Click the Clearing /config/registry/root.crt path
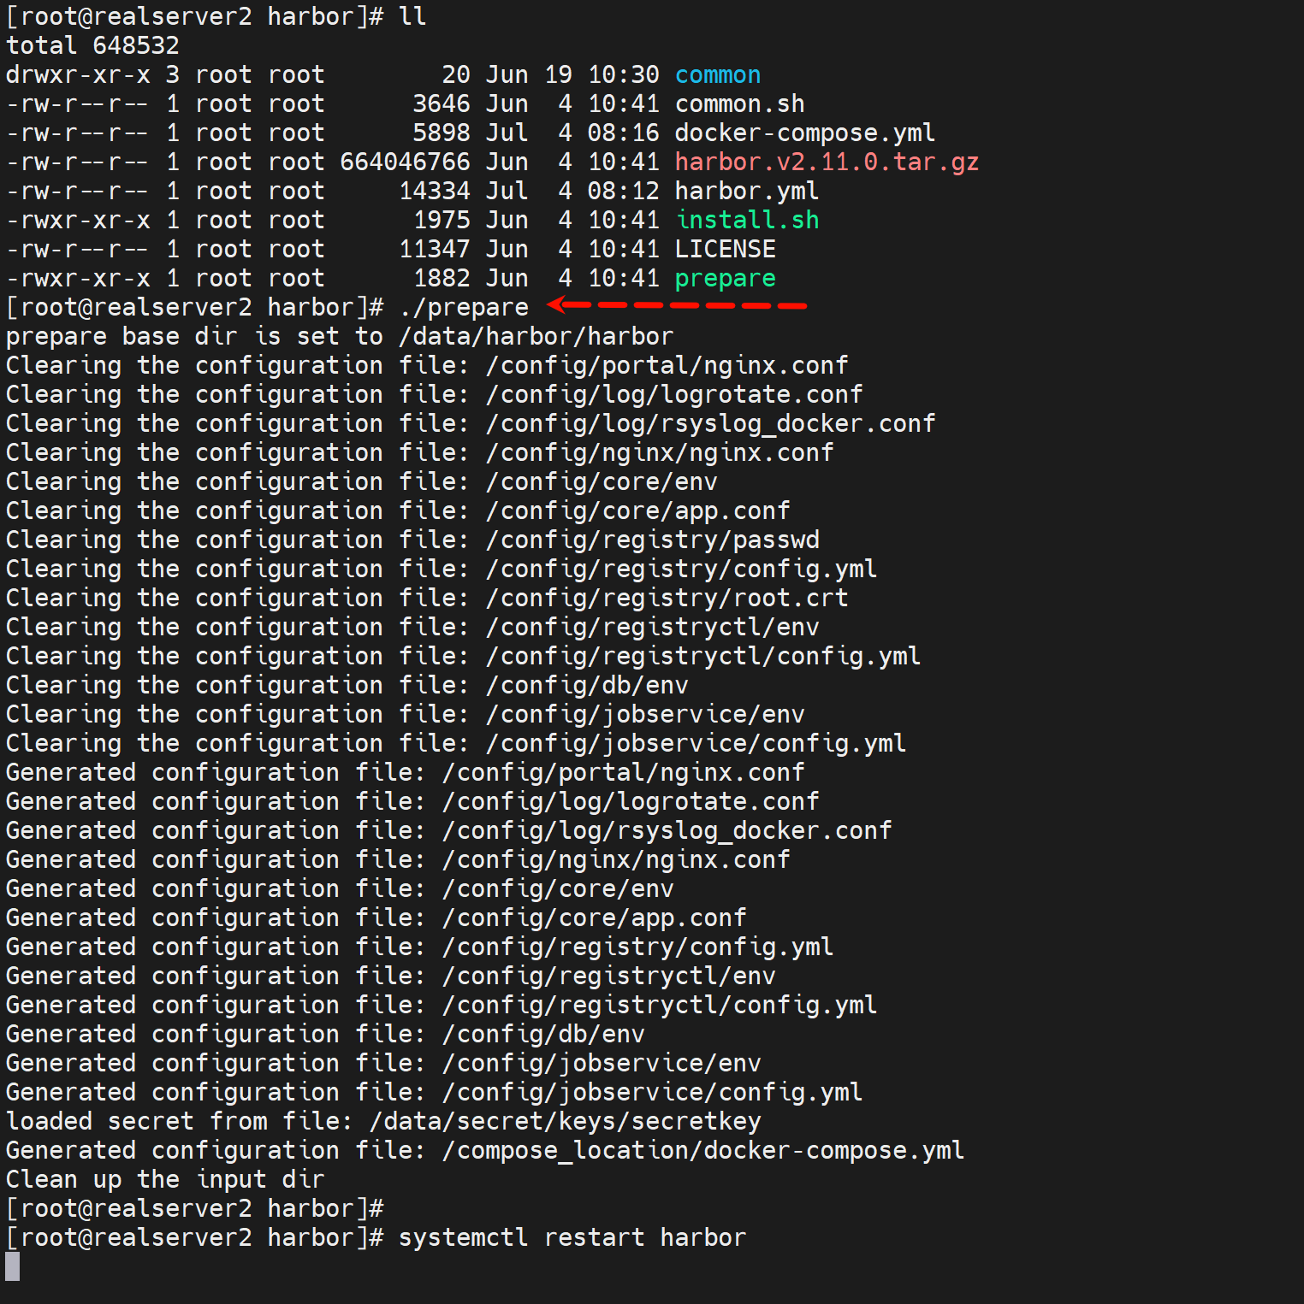Viewport: 1304px width, 1304px height. 667,599
